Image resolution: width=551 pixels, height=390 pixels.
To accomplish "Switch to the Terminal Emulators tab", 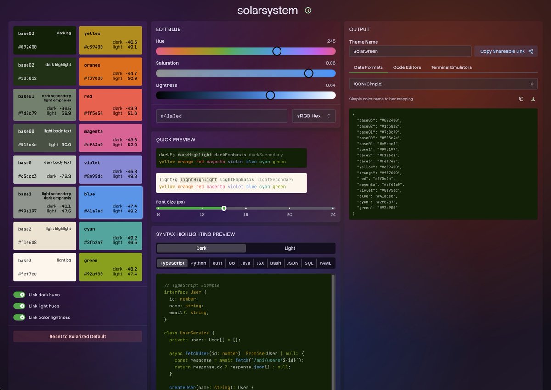I will click(451, 67).
